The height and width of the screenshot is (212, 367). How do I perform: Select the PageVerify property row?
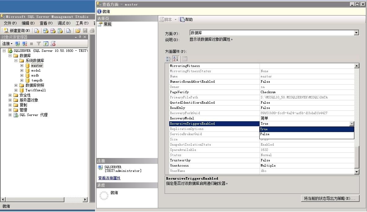tap(261, 92)
